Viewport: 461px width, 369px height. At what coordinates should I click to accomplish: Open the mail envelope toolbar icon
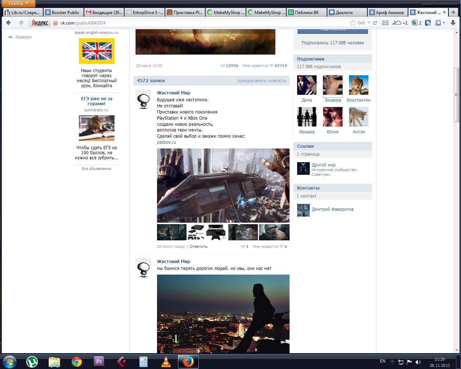[385, 23]
